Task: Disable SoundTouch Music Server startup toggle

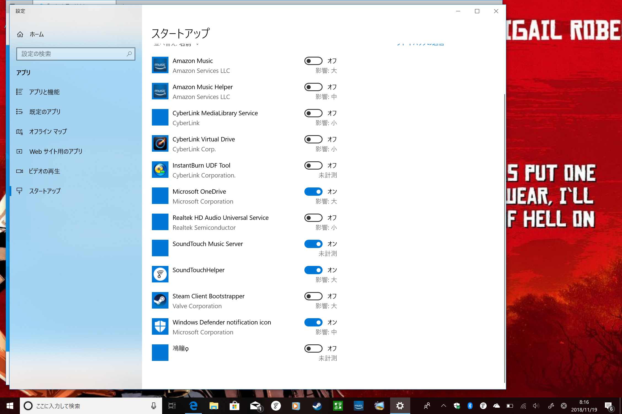Action: click(x=313, y=244)
